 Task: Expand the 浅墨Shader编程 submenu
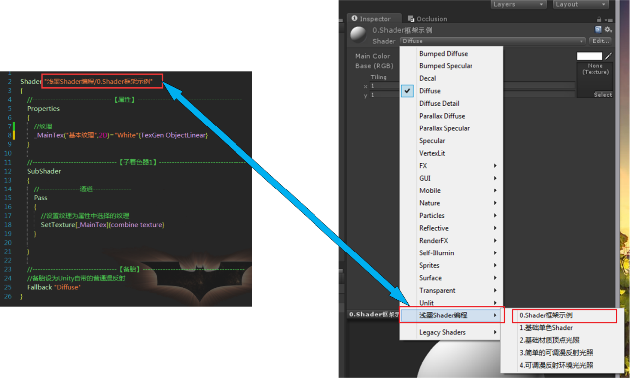click(452, 315)
